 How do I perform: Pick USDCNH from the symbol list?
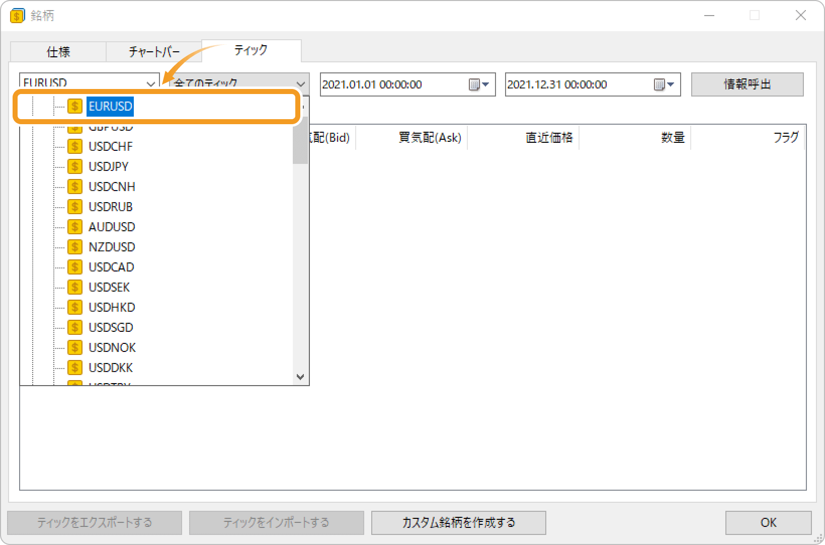click(x=112, y=187)
